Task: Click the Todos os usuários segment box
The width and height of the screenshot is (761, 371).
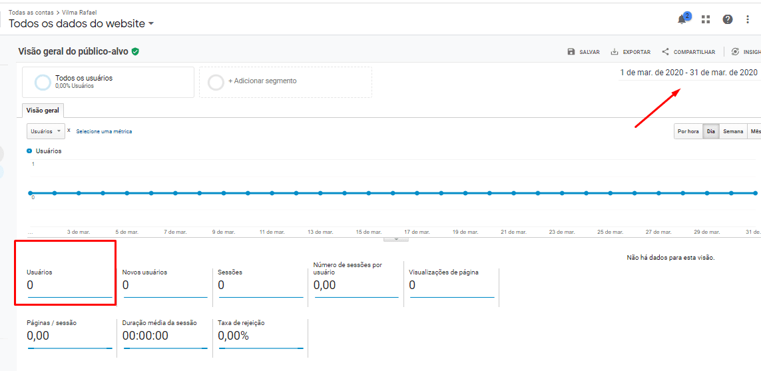Action: coord(108,81)
